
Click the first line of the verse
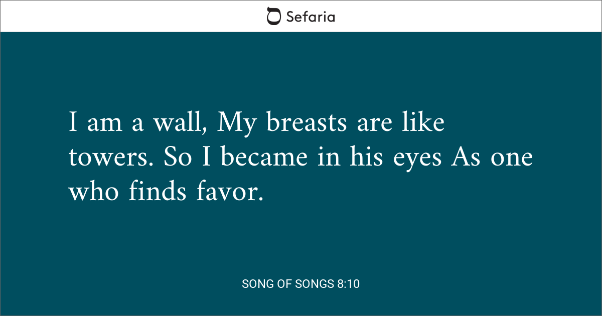256,124
